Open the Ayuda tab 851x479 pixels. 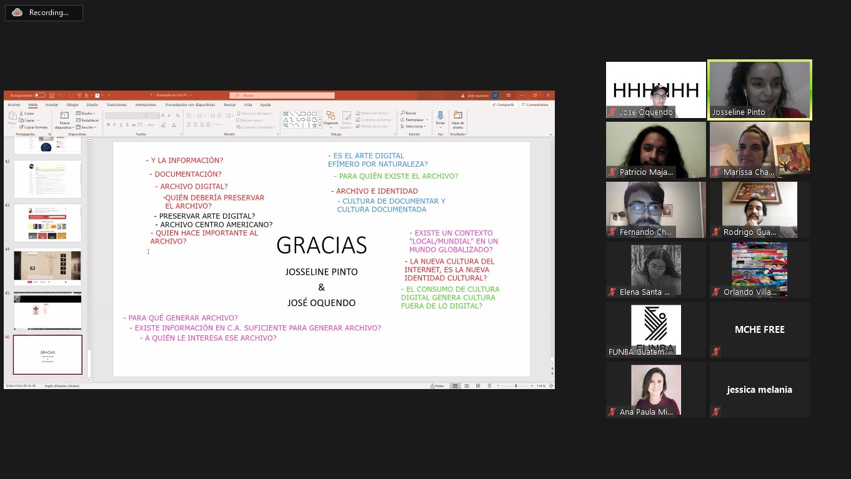(266, 105)
